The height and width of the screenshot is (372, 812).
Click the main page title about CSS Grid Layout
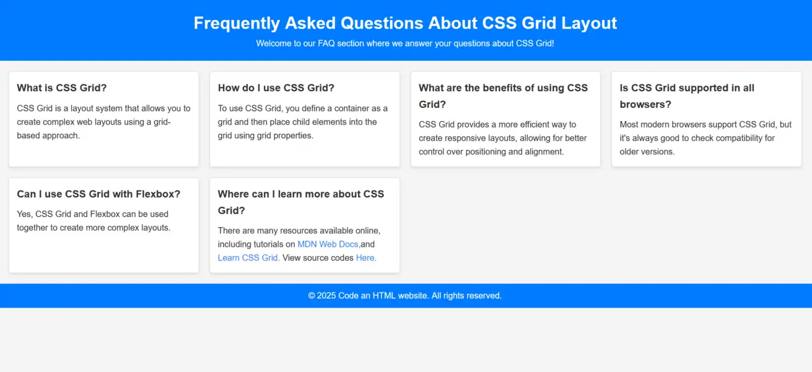[406, 23]
